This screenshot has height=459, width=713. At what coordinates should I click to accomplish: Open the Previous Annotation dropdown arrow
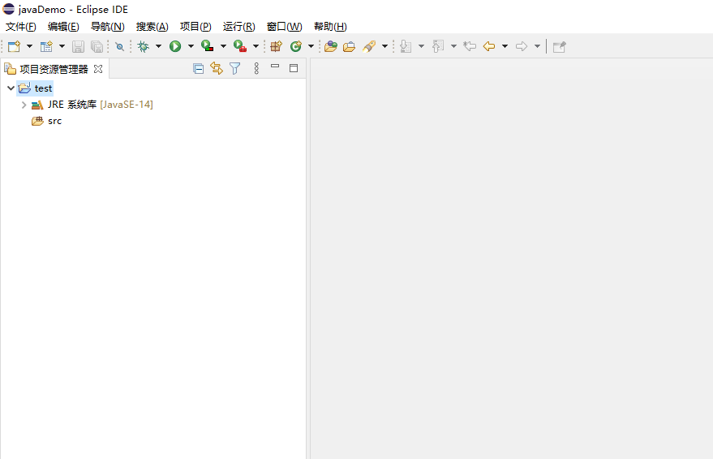453,46
